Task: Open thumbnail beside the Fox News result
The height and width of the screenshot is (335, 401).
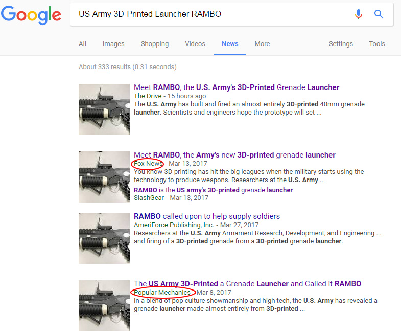Action: [104, 177]
